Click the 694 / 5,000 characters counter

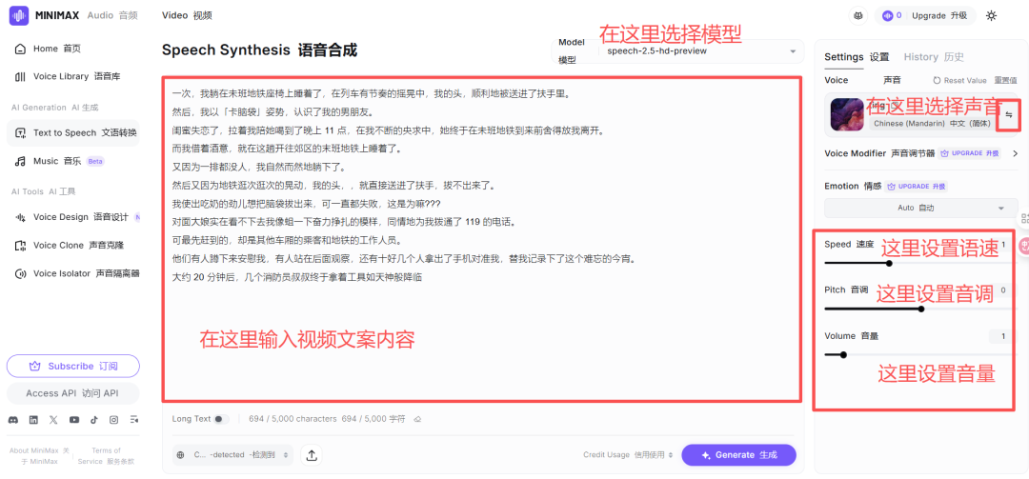coord(293,419)
